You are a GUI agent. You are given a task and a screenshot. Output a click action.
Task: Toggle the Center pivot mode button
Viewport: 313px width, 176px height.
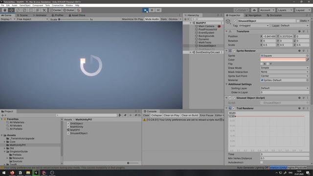pyautogui.click(x=55, y=10)
